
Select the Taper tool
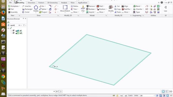click(137, 12)
